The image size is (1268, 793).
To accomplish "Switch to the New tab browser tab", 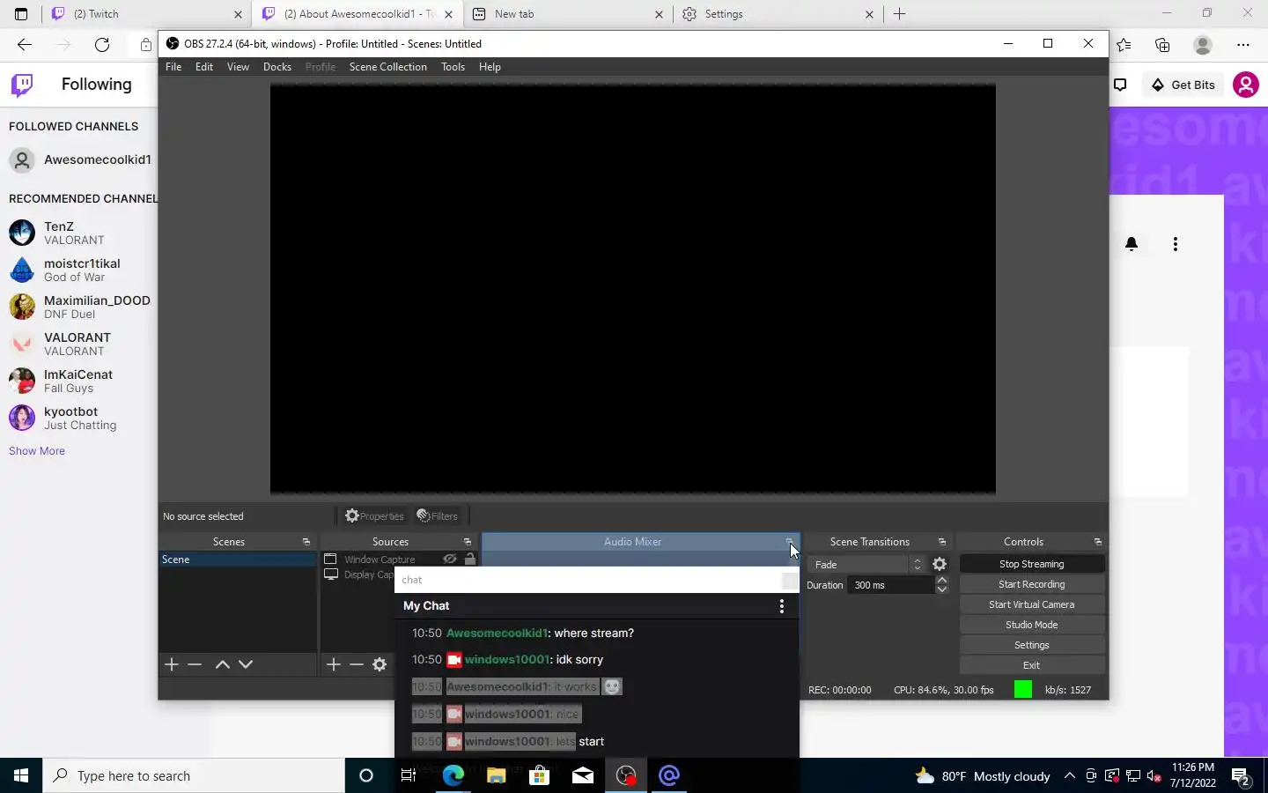I will click(x=568, y=14).
